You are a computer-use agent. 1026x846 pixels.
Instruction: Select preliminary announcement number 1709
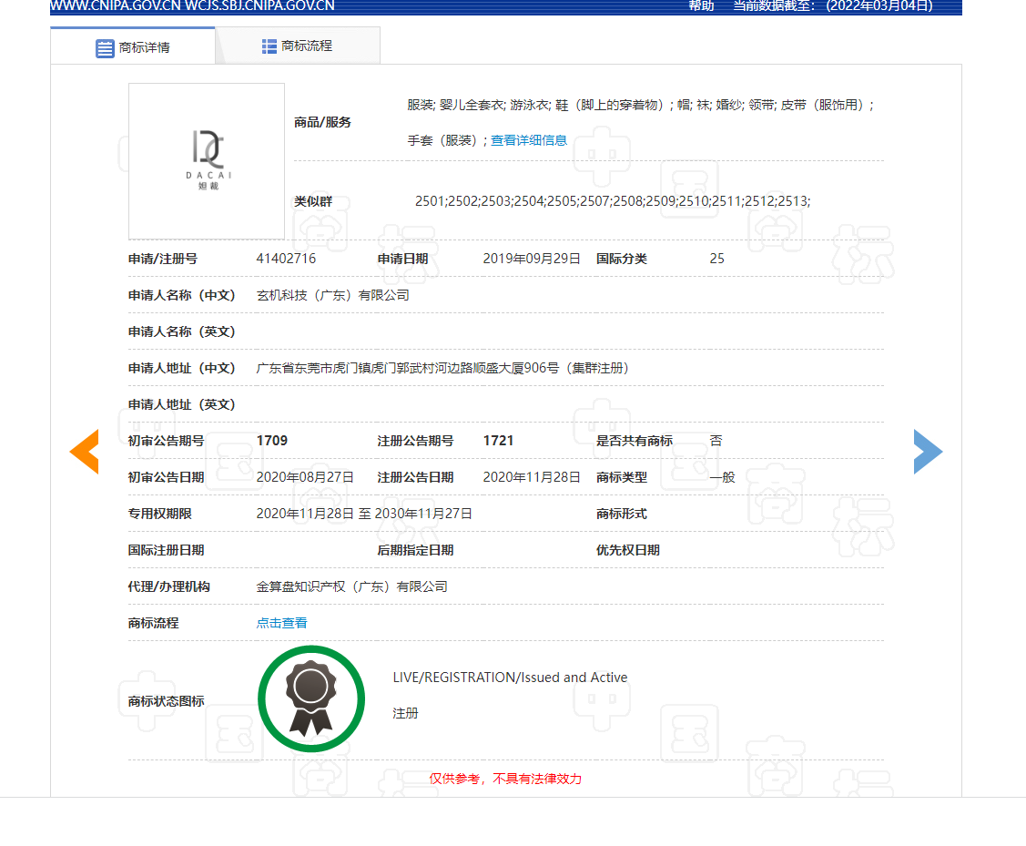point(272,441)
